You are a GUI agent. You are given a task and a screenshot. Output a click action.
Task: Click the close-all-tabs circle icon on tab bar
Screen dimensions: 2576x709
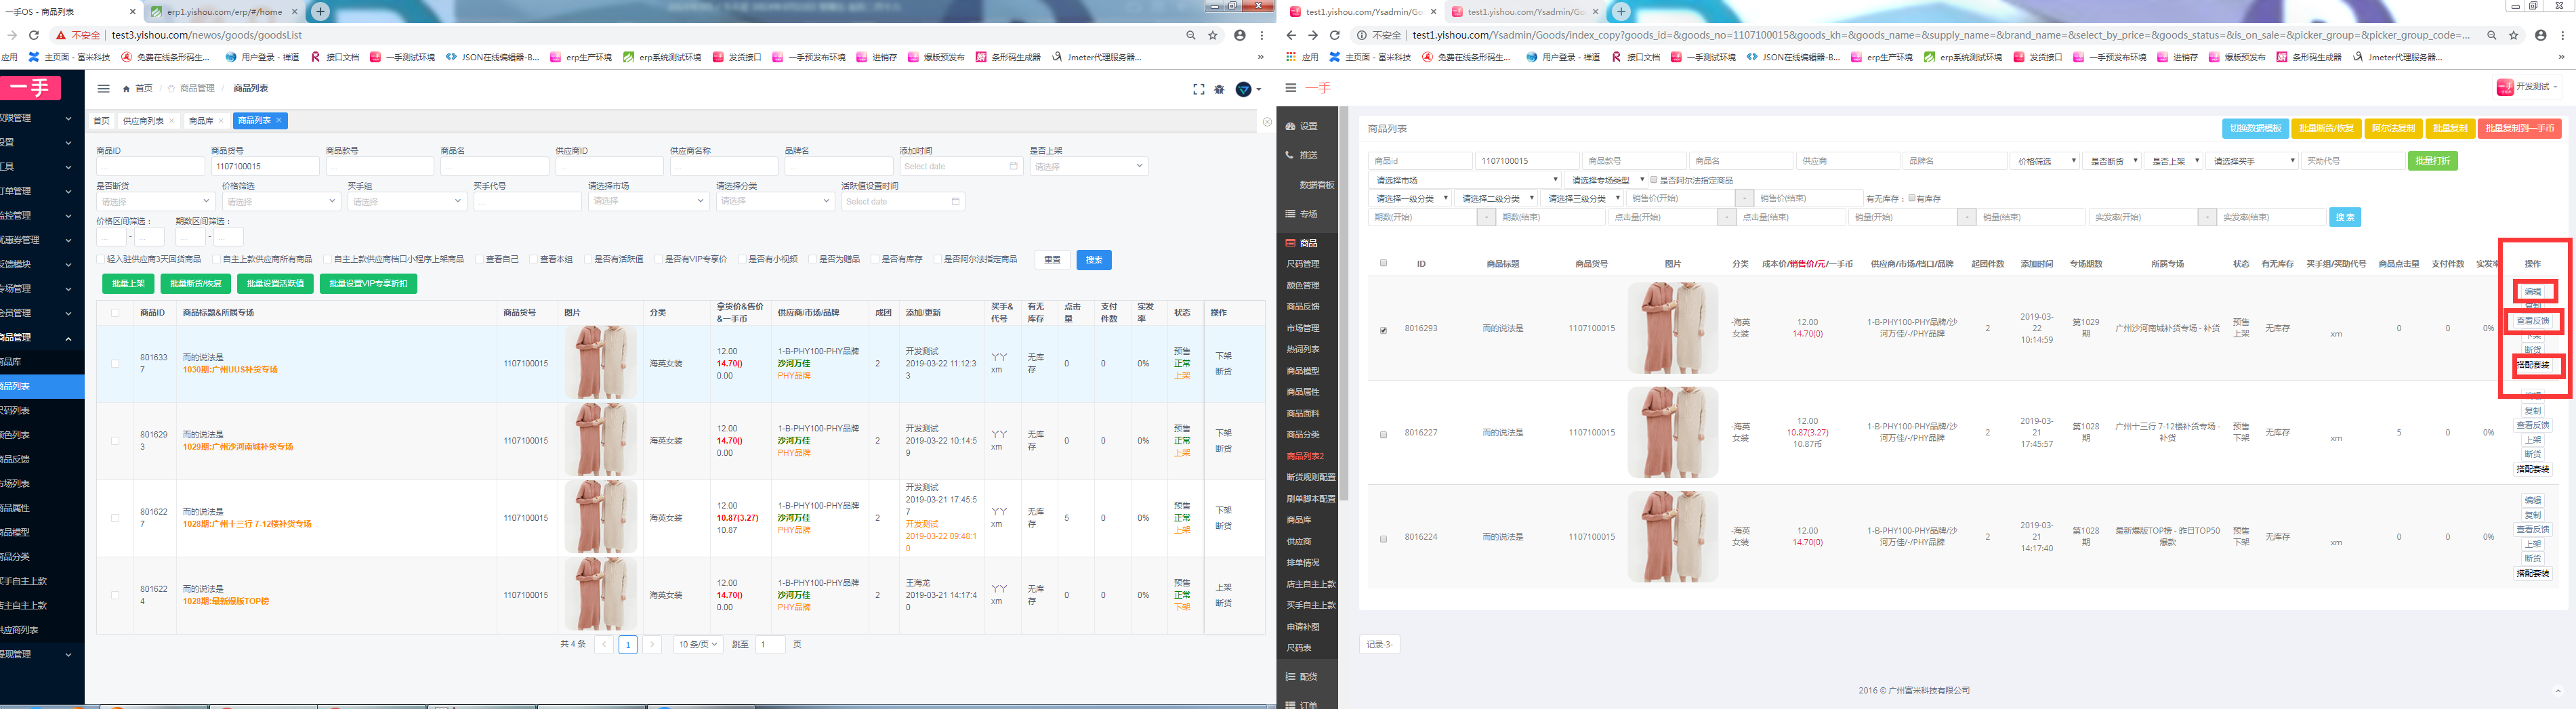[x=1267, y=122]
